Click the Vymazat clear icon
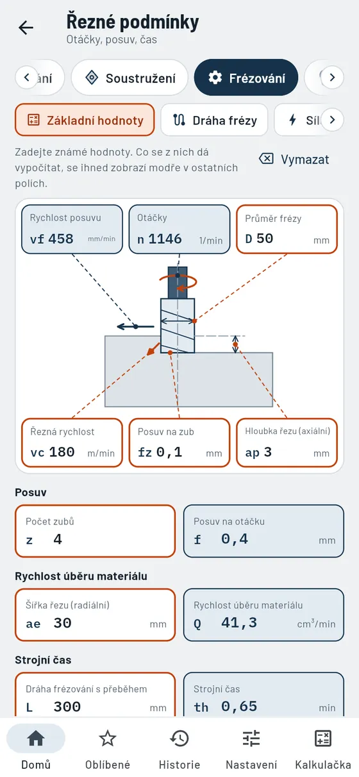 point(266,159)
